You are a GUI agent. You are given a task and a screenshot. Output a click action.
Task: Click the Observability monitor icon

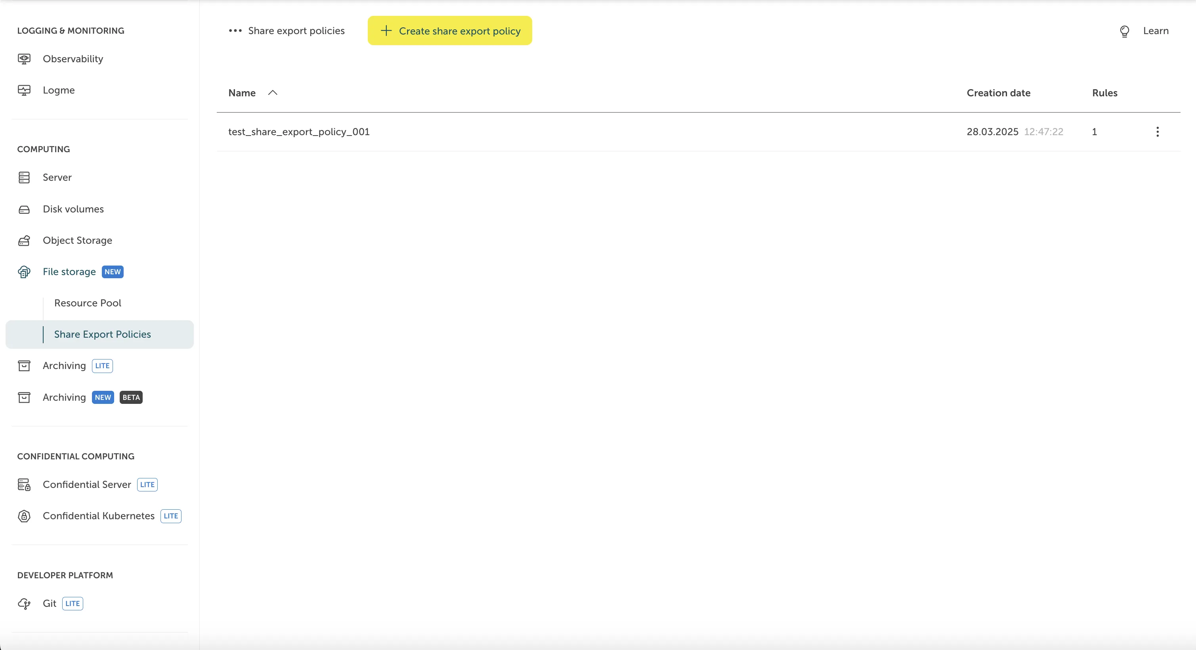24,59
